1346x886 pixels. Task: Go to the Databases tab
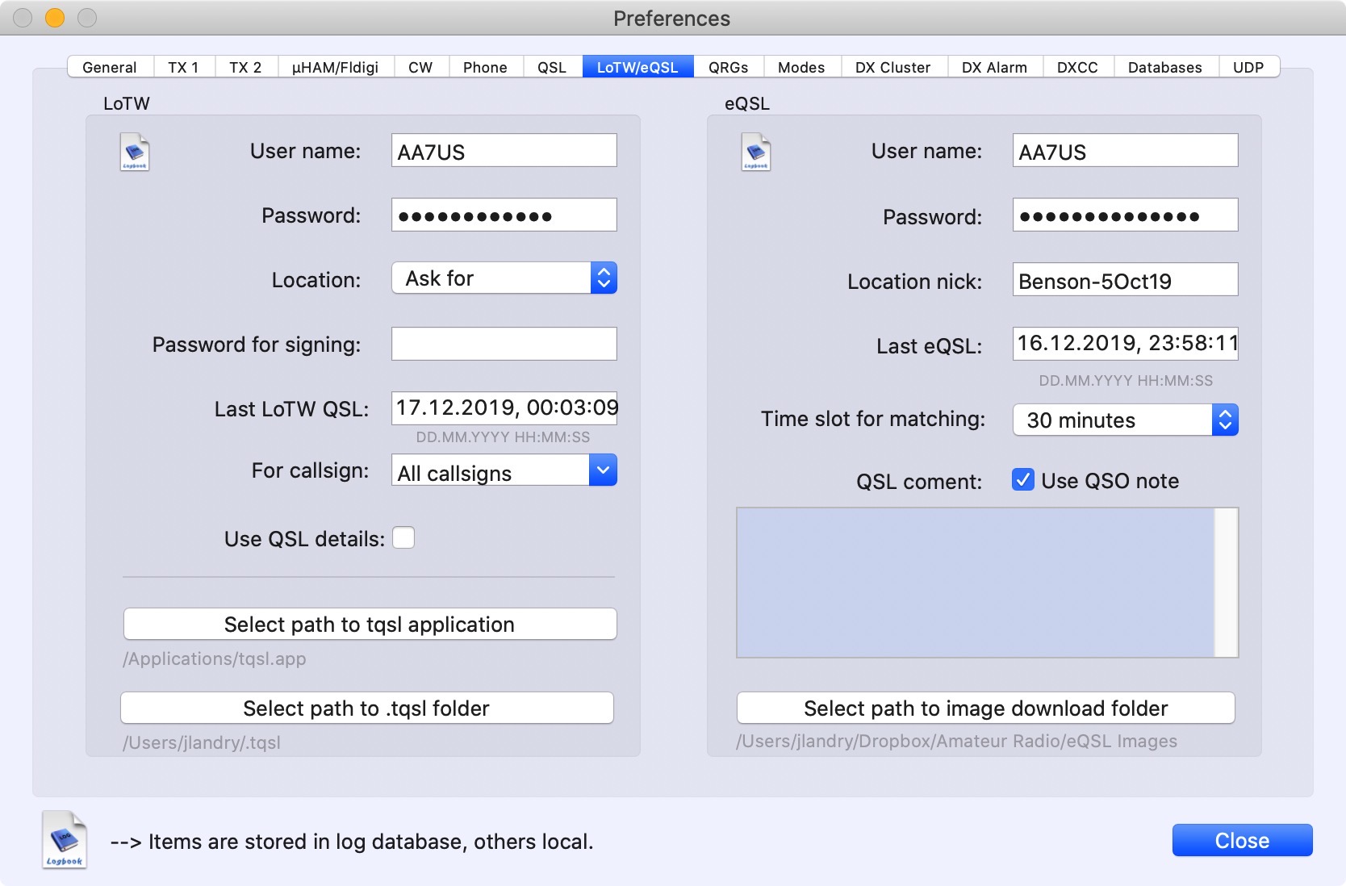(x=1164, y=67)
